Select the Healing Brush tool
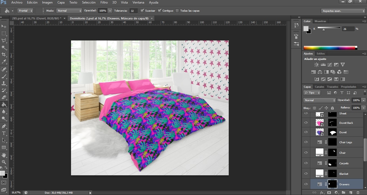The height and width of the screenshot is (195, 367). coord(4,69)
